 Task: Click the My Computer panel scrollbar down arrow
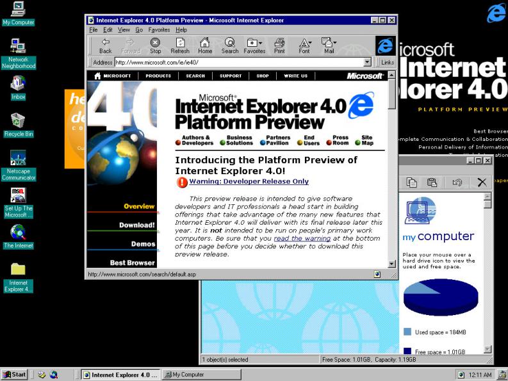click(x=488, y=349)
